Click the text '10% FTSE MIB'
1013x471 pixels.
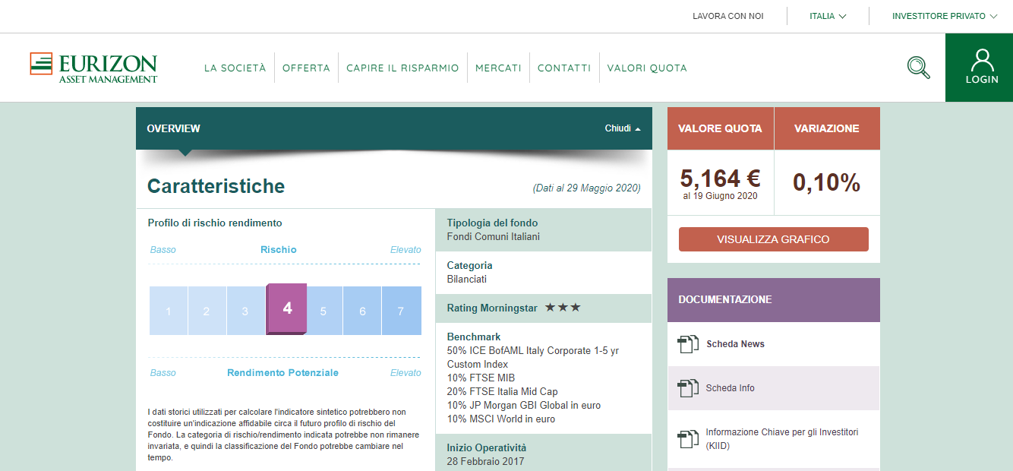[x=481, y=378]
